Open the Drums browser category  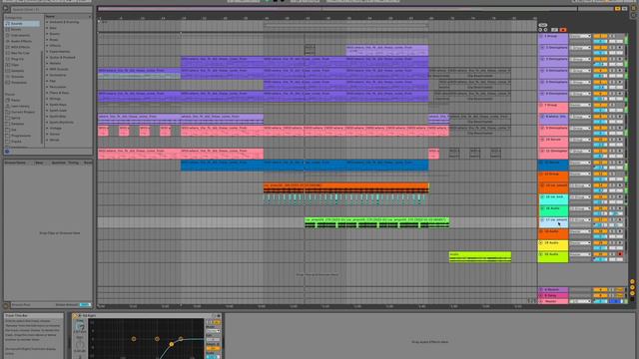[x=16, y=29]
